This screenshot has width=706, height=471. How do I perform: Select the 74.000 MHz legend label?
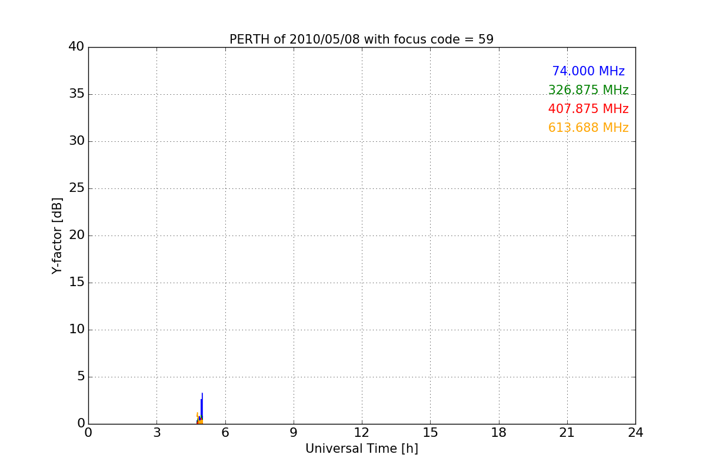coord(588,71)
